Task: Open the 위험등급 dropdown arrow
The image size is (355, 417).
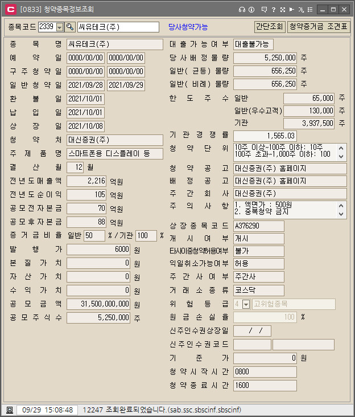Action: 246,304
